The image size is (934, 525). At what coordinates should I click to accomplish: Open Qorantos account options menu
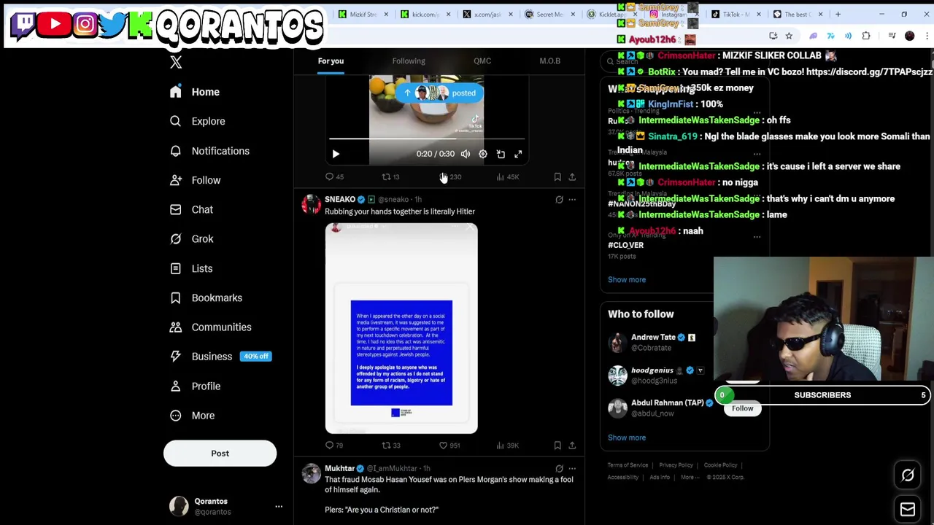click(x=278, y=506)
